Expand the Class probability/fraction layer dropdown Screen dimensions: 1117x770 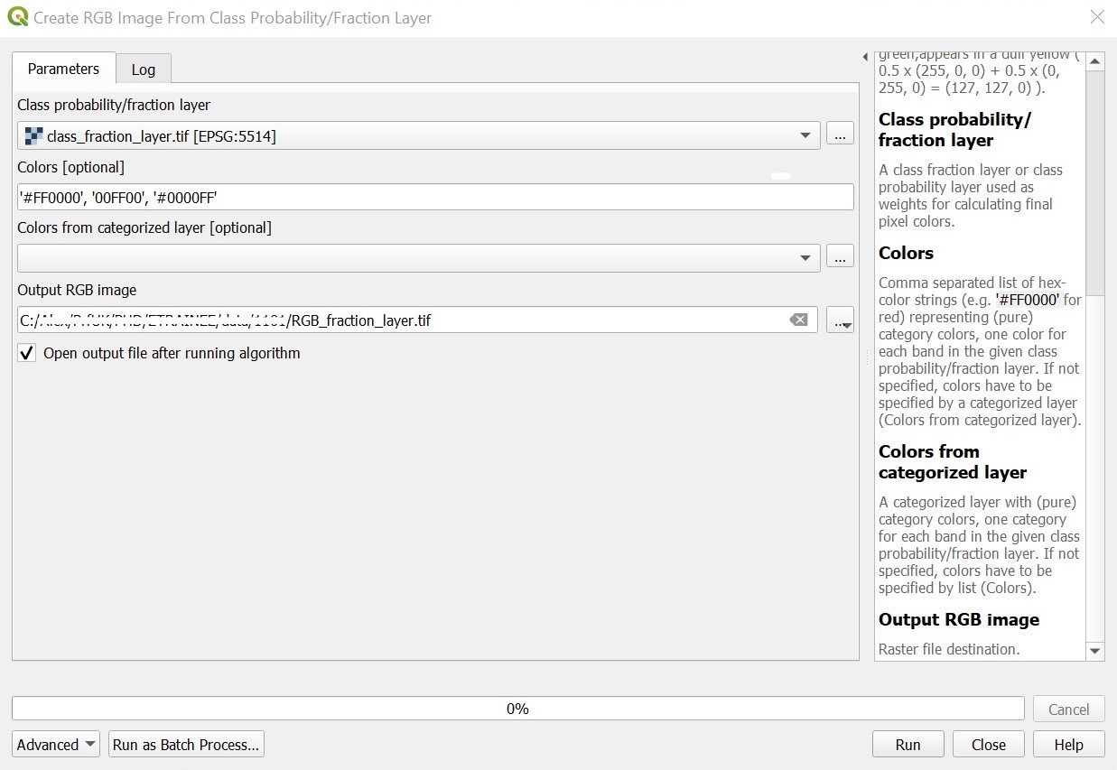point(805,136)
